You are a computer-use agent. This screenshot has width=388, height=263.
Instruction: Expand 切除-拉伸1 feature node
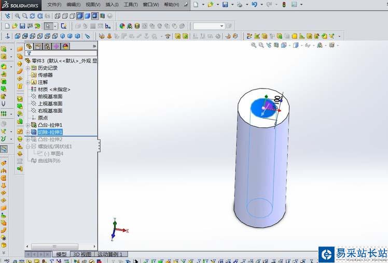[x=27, y=133]
